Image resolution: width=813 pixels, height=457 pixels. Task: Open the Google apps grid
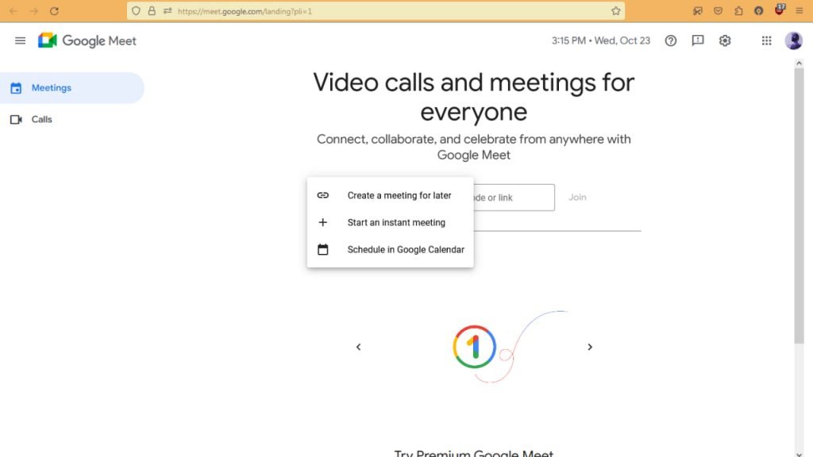click(x=766, y=40)
